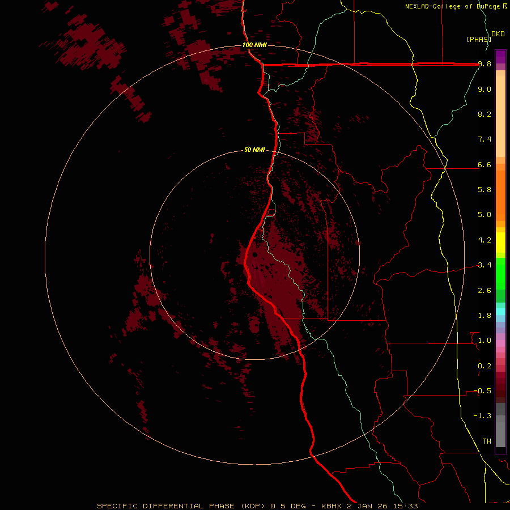Pick the pale peach color bar segment
Image resolution: width=510 pixels, height=510 pixels.
click(500, 116)
